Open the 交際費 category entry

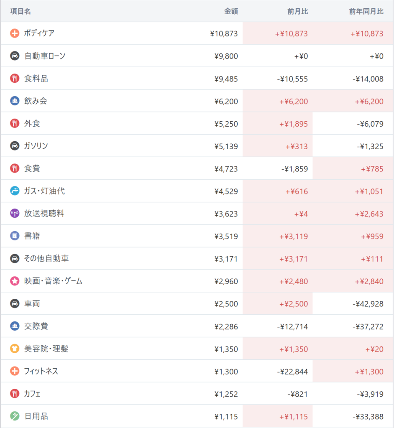point(36,326)
